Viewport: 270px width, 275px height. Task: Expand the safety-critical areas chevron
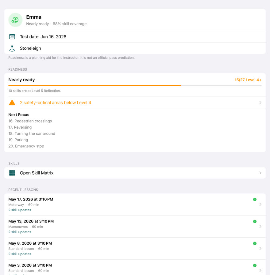point(260,103)
